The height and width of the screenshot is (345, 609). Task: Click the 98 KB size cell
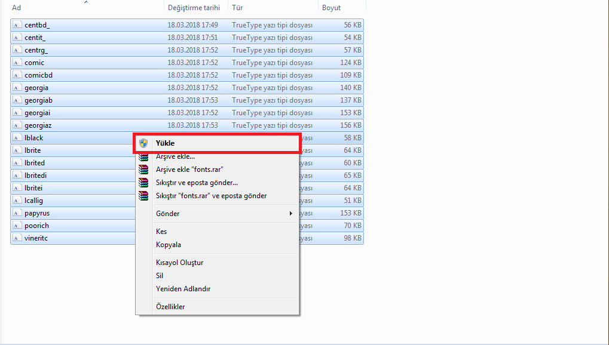coord(353,238)
